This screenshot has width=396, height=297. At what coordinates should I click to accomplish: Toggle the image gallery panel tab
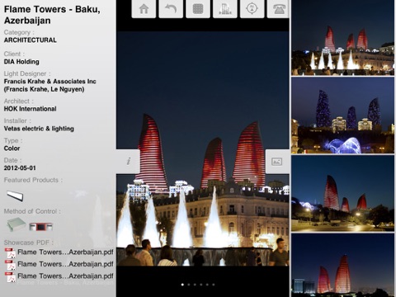tap(277, 162)
